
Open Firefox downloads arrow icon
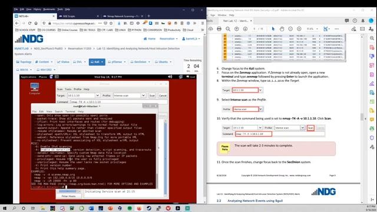[x=119, y=24]
